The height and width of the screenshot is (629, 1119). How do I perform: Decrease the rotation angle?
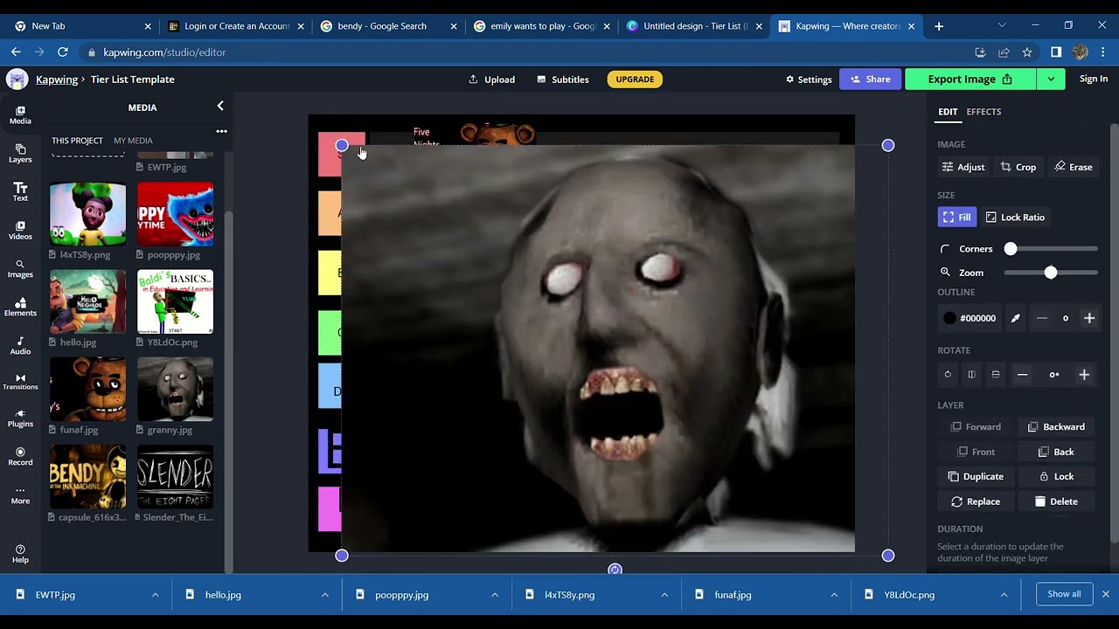[1022, 375]
